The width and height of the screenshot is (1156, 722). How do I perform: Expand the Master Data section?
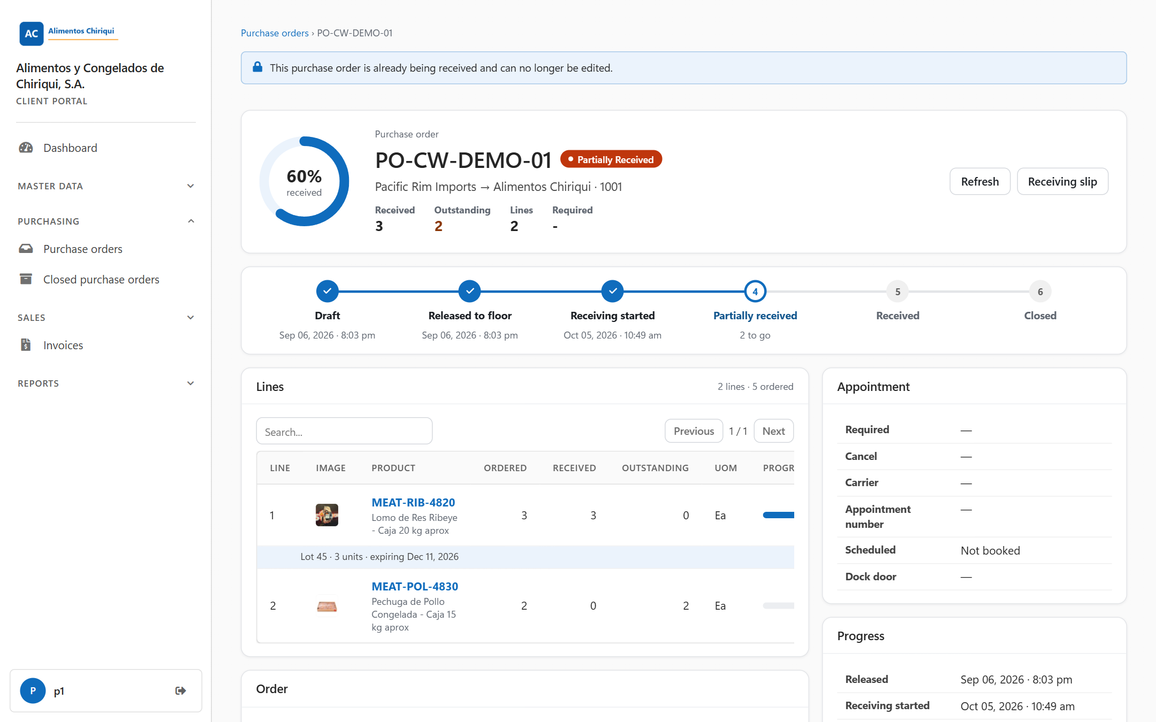click(106, 186)
